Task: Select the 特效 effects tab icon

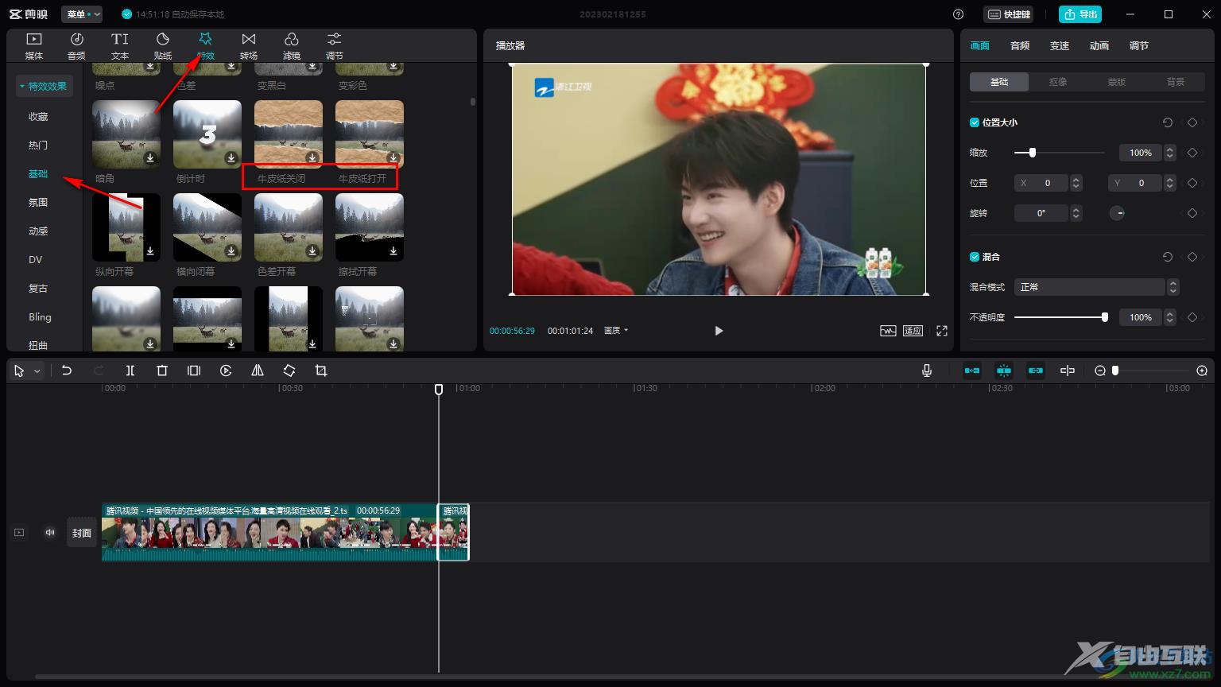Action: click(206, 39)
